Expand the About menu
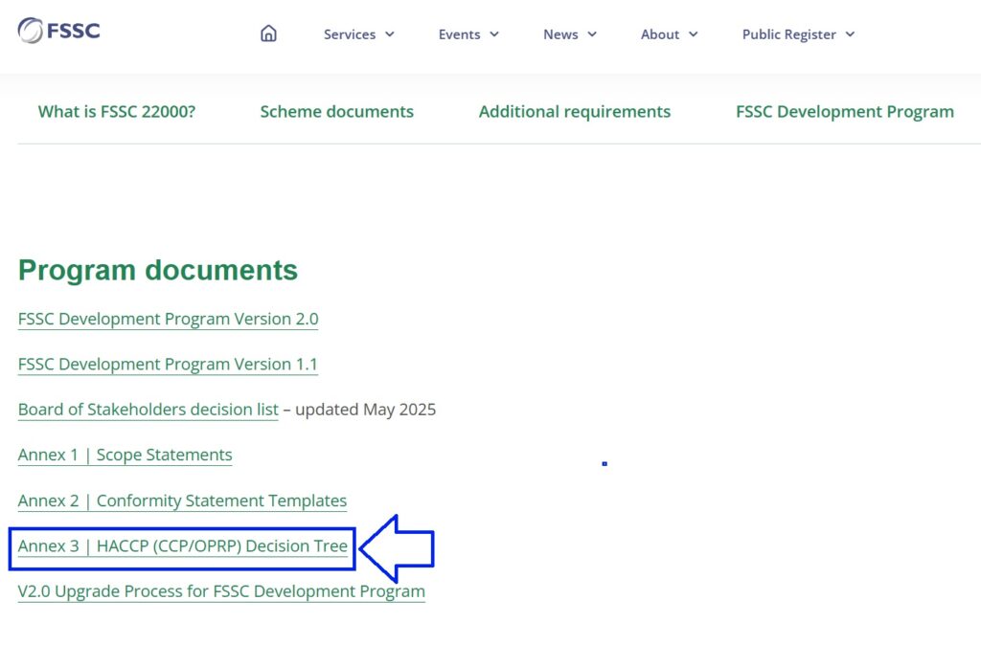Screen dimensions: 981x667 tap(660, 34)
